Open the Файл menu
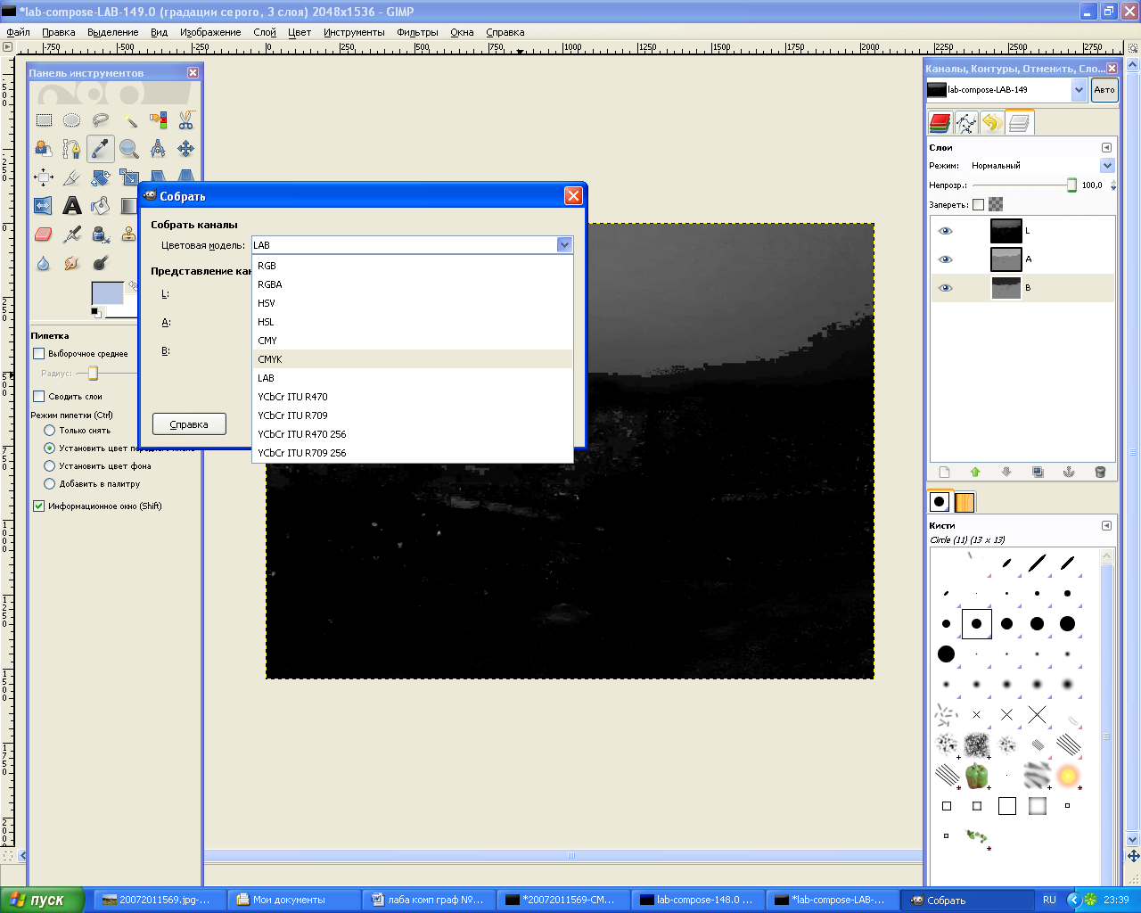This screenshot has height=913, width=1141. [x=18, y=32]
